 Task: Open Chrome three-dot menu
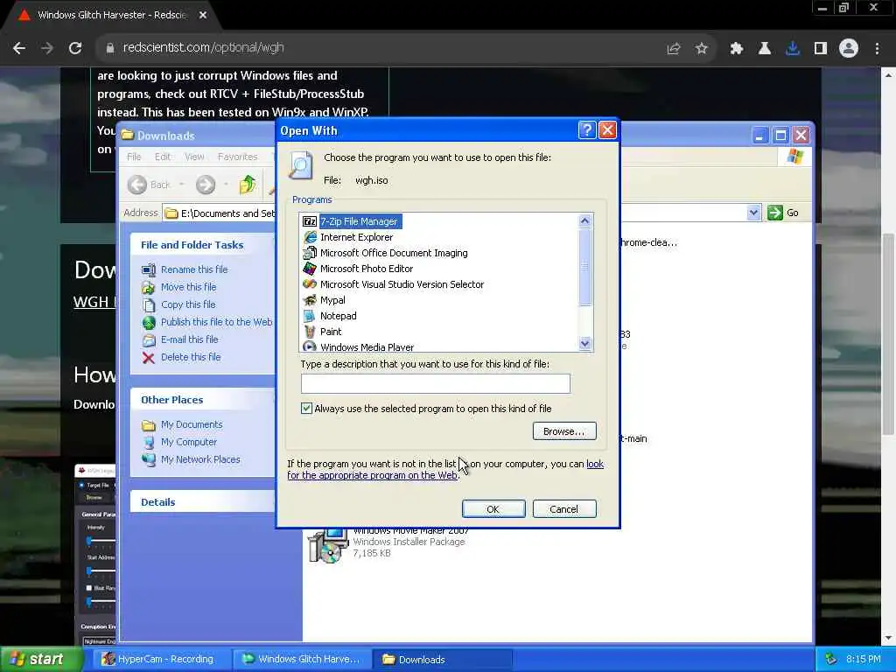877,49
